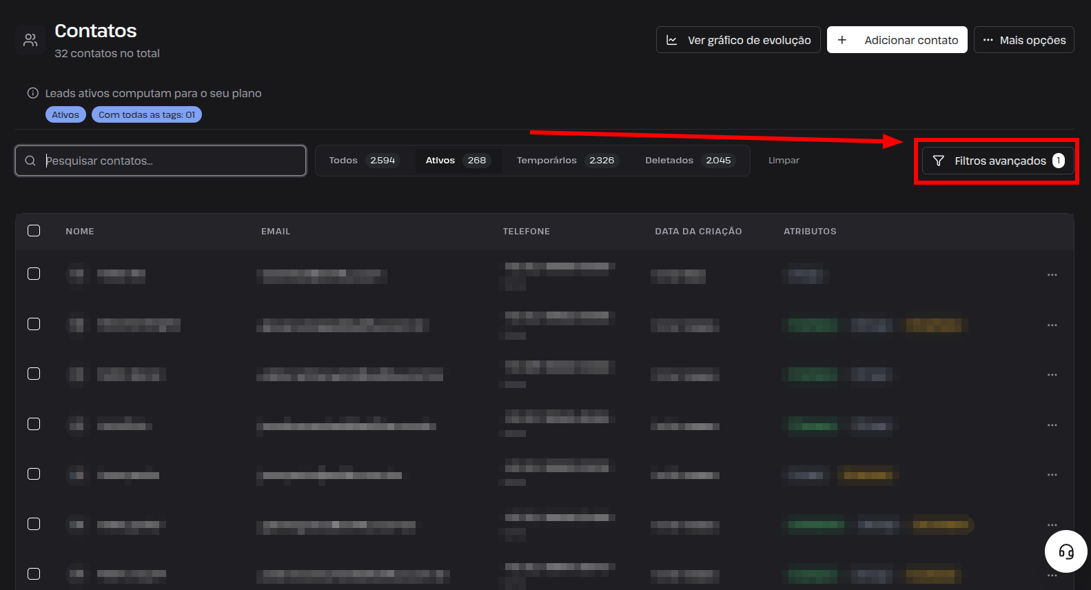Click Ver gráfico de evolução button
Screen dimensions: 1091x590
point(738,40)
